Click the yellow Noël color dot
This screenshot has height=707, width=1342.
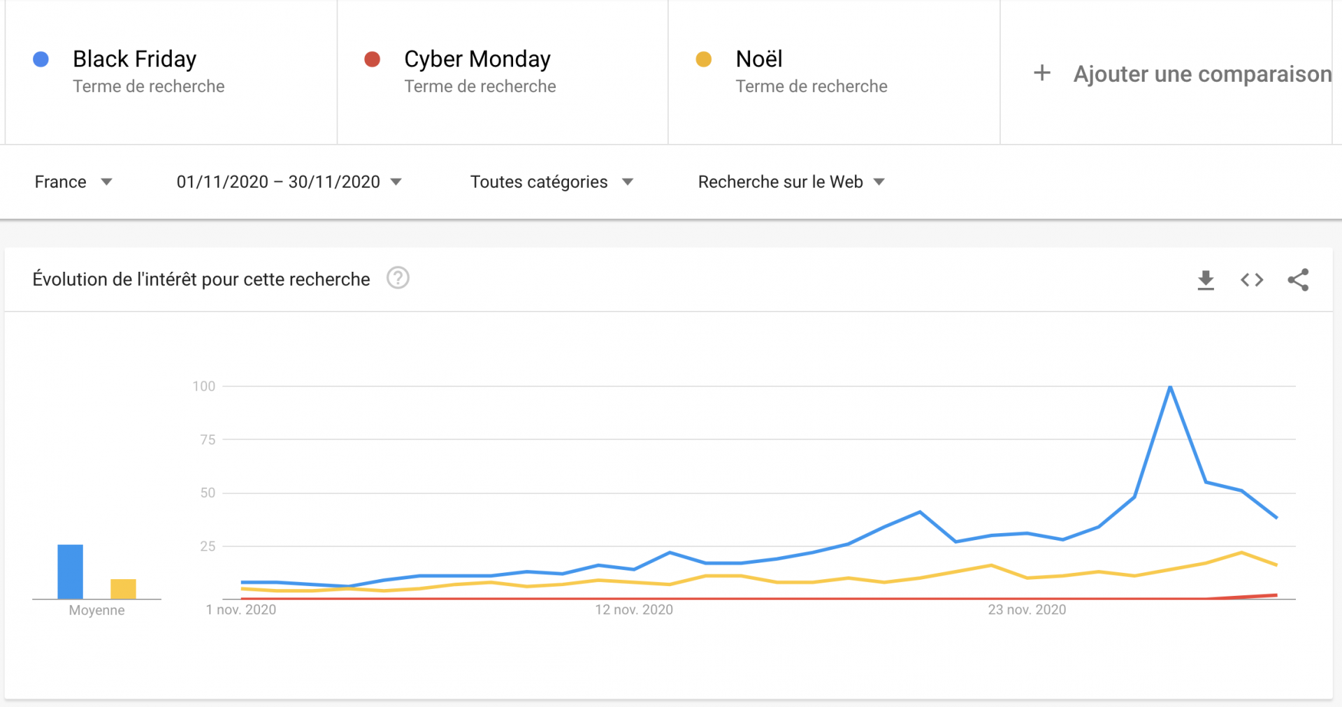point(703,59)
